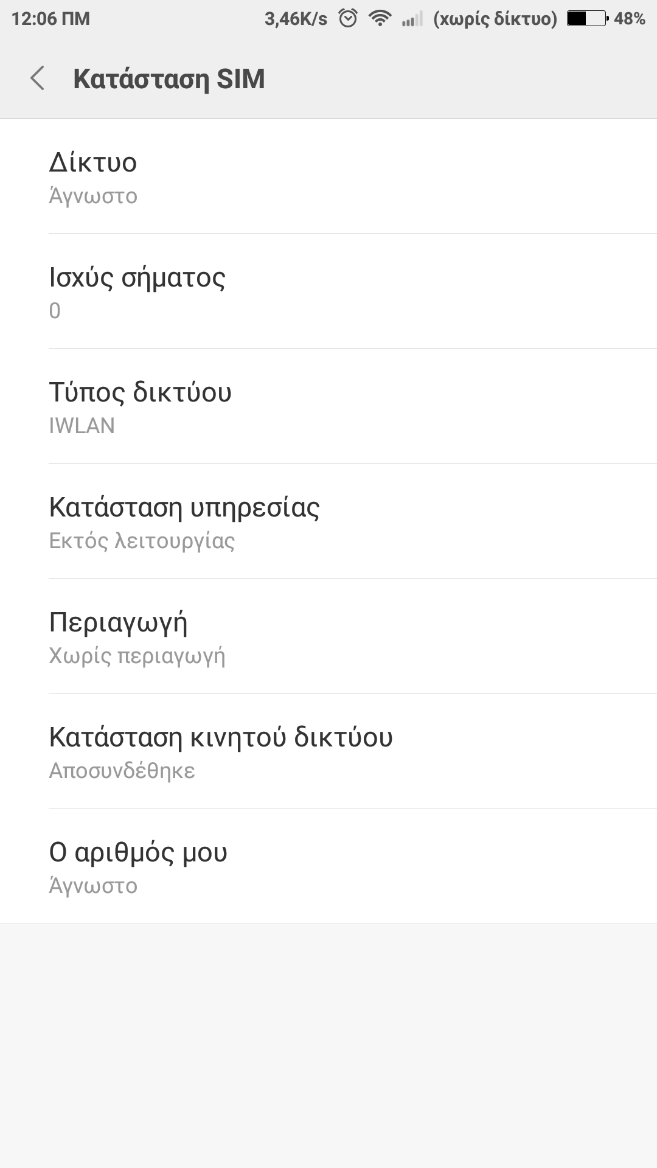Image resolution: width=657 pixels, height=1168 pixels.
Task: Tap the alarm clock status icon
Action: (348, 19)
